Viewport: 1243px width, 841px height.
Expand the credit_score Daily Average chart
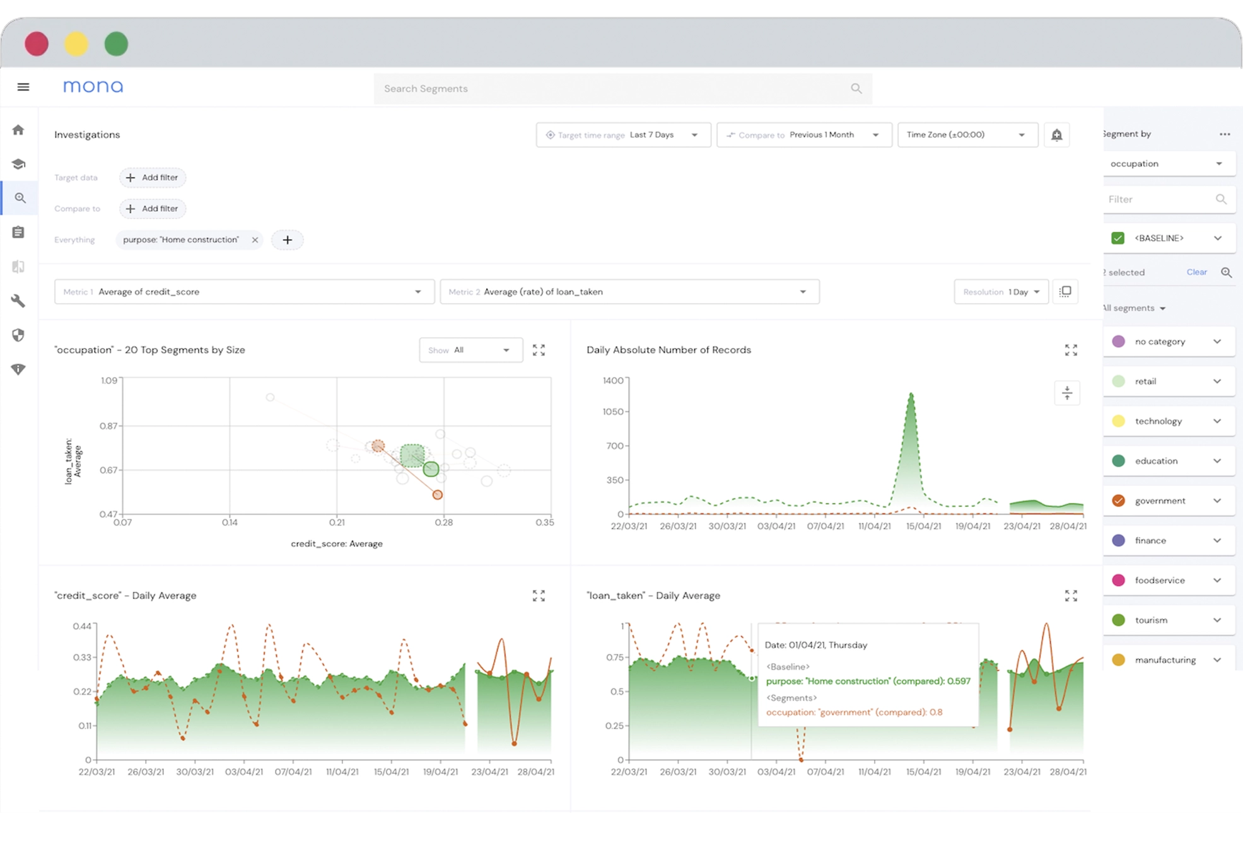539,596
